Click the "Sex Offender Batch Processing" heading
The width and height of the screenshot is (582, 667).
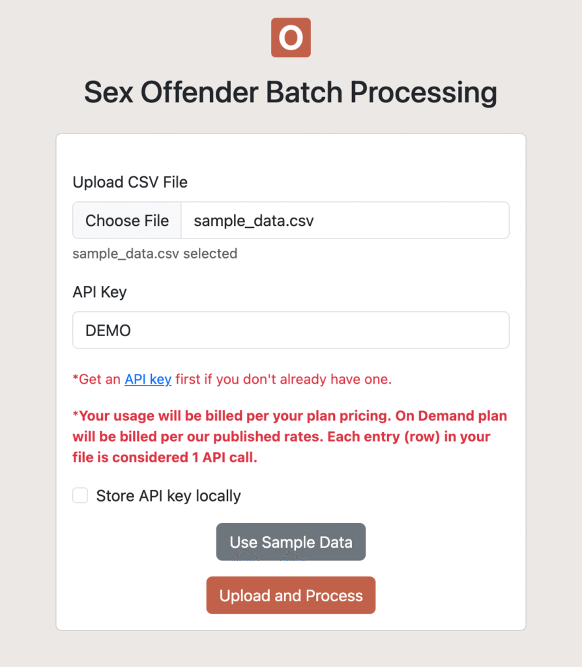click(291, 92)
